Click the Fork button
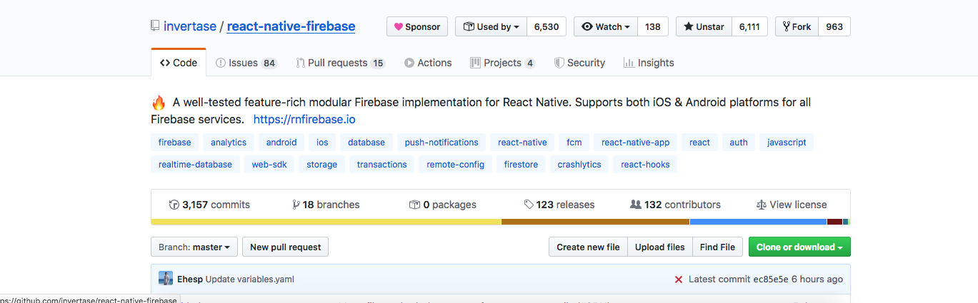 797,26
